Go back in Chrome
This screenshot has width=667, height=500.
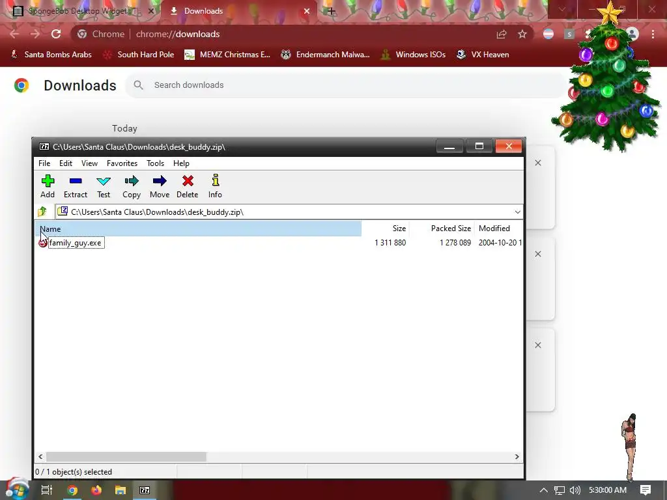(14, 34)
